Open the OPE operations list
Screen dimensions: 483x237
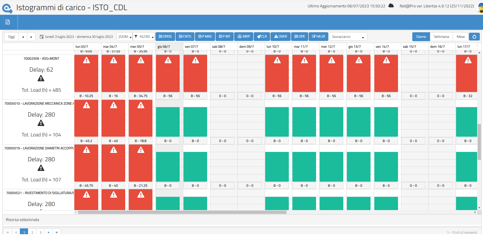300,37
